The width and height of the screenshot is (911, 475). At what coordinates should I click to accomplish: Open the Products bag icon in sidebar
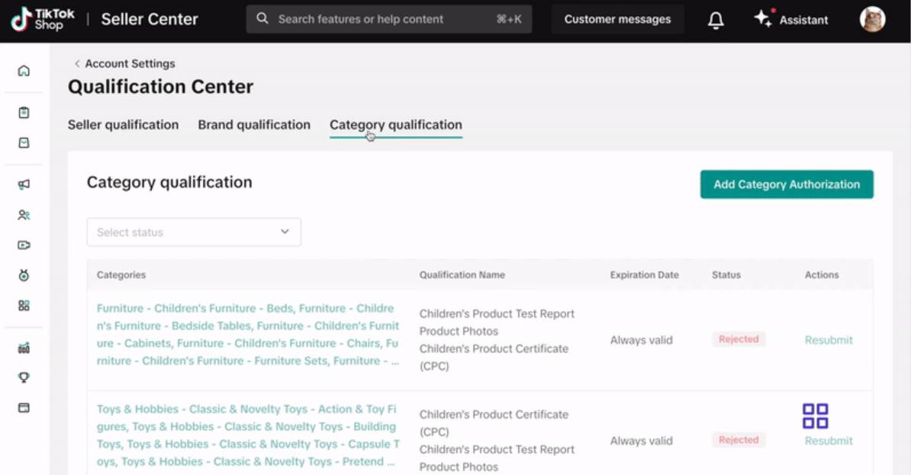(24, 143)
